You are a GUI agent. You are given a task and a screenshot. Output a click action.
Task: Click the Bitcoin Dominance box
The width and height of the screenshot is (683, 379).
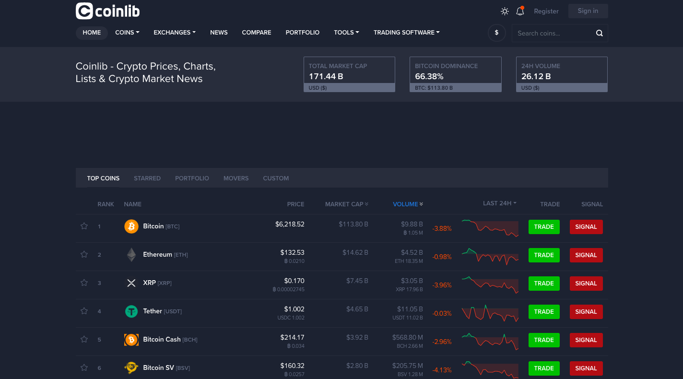[x=456, y=74]
